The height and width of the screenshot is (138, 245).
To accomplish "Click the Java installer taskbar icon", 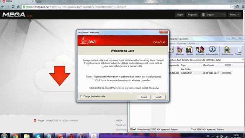I will pyautogui.click(x=94, y=136).
